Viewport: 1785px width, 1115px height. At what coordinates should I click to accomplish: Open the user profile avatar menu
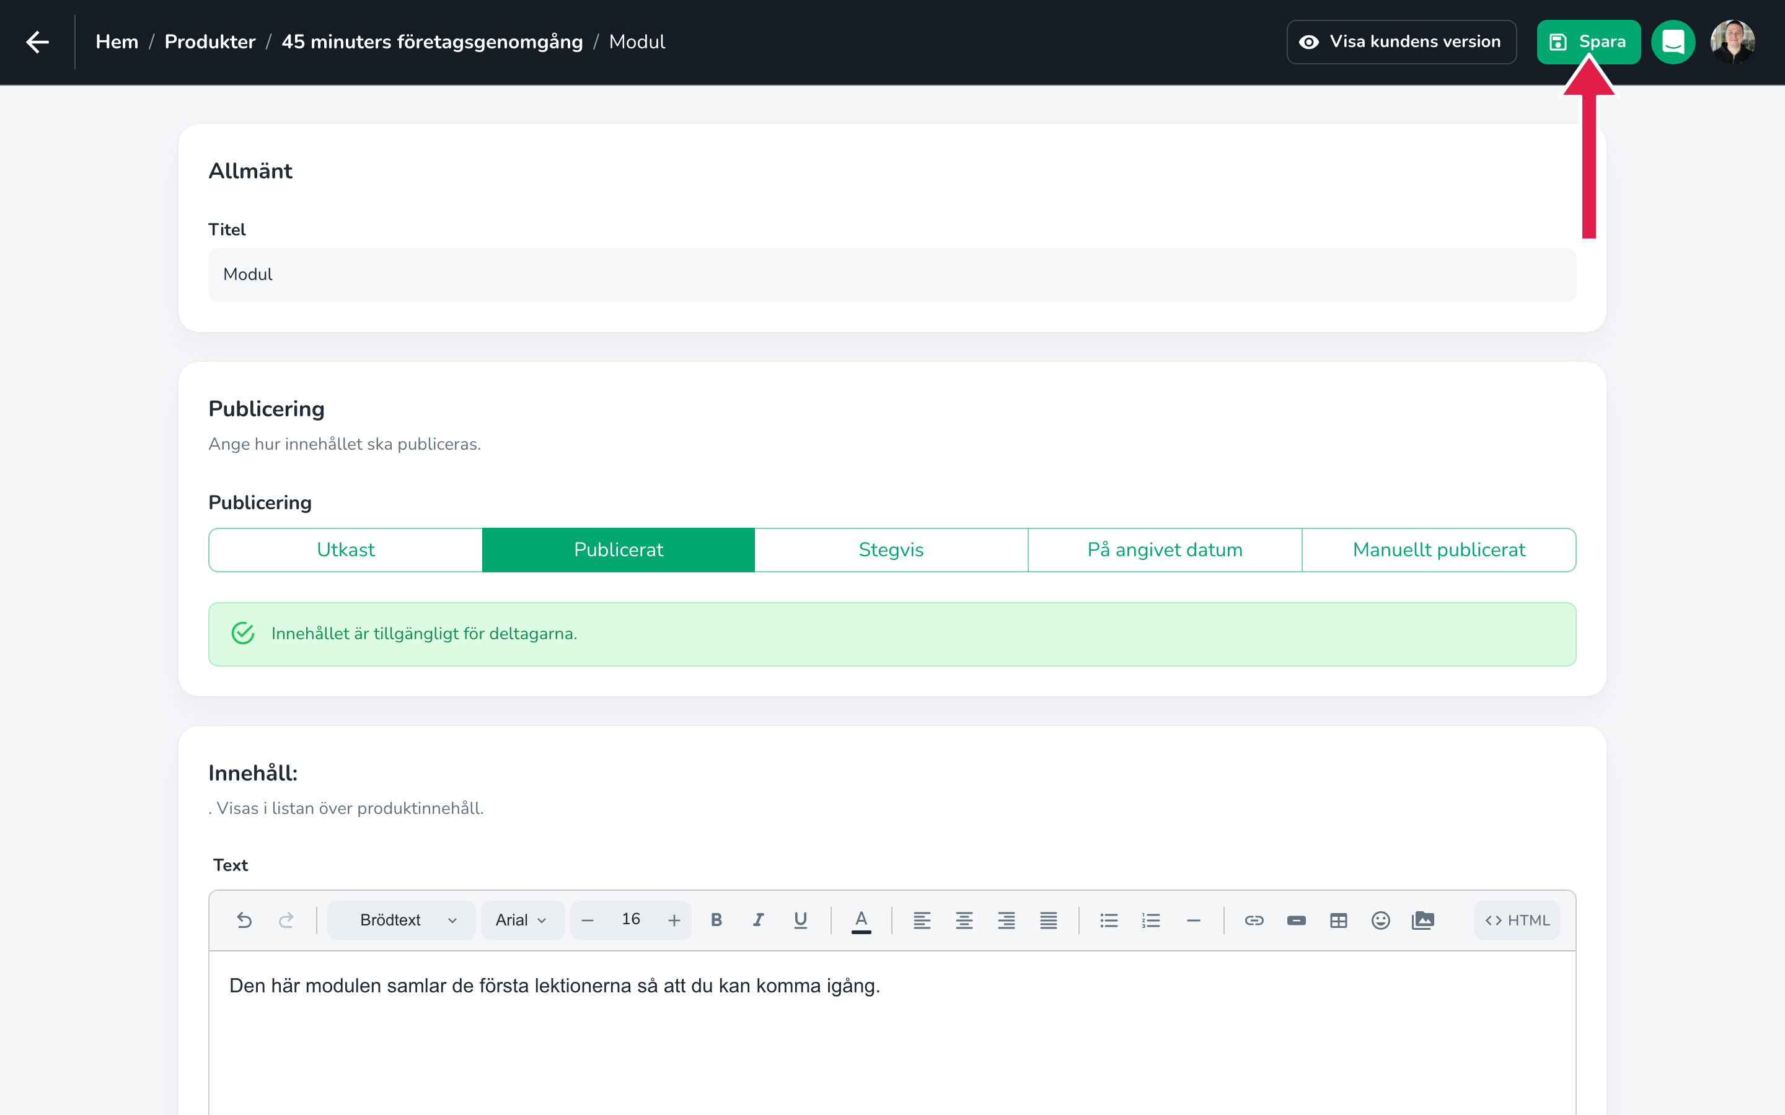tap(1732, 42)
